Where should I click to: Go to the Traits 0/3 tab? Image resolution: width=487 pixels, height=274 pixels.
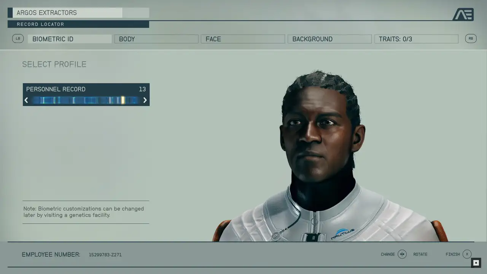coord(416,39)
